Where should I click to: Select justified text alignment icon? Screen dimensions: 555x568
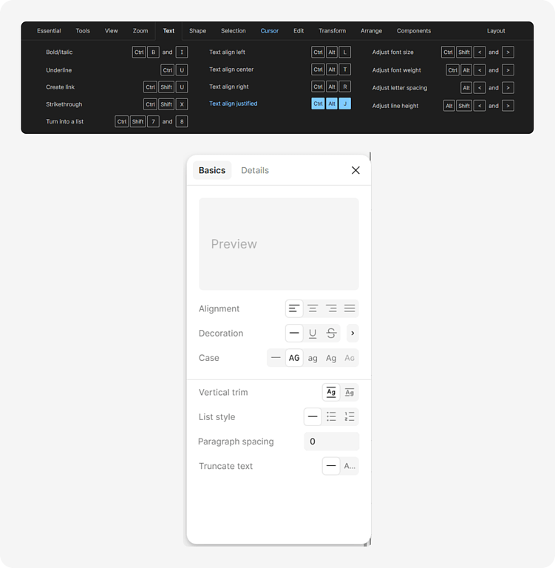tap(350, 308)
